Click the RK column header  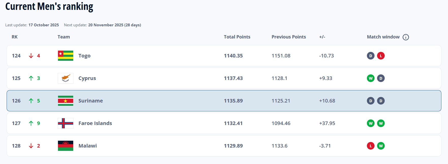pos(15,37)
